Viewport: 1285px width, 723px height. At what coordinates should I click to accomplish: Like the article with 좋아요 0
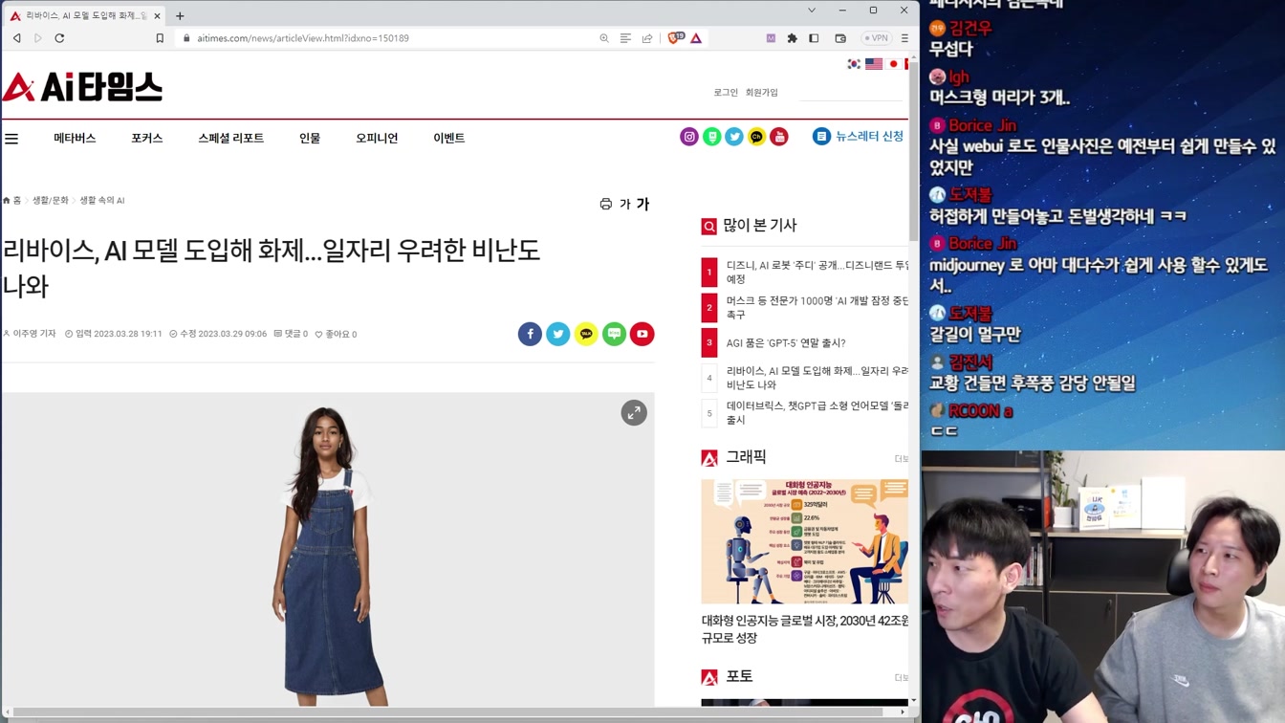336,334
